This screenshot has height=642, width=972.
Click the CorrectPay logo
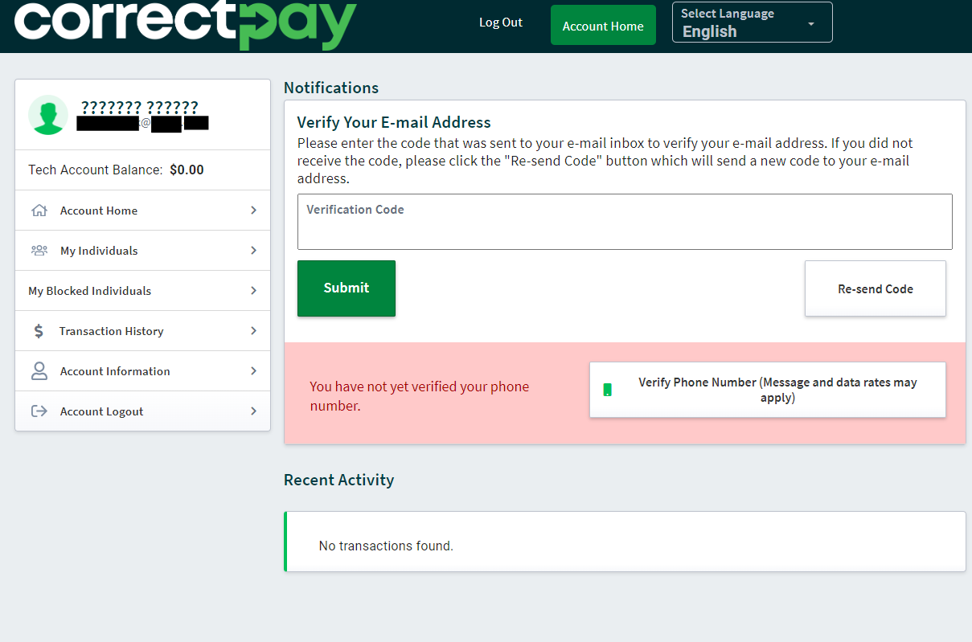coord(185,25)
